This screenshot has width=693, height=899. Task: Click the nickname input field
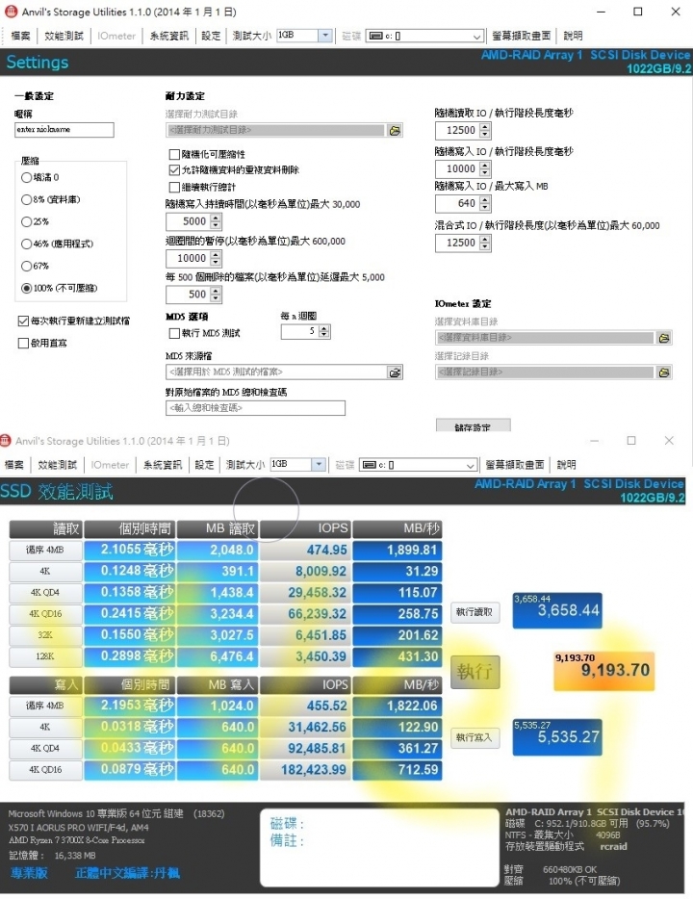point(64,130)
